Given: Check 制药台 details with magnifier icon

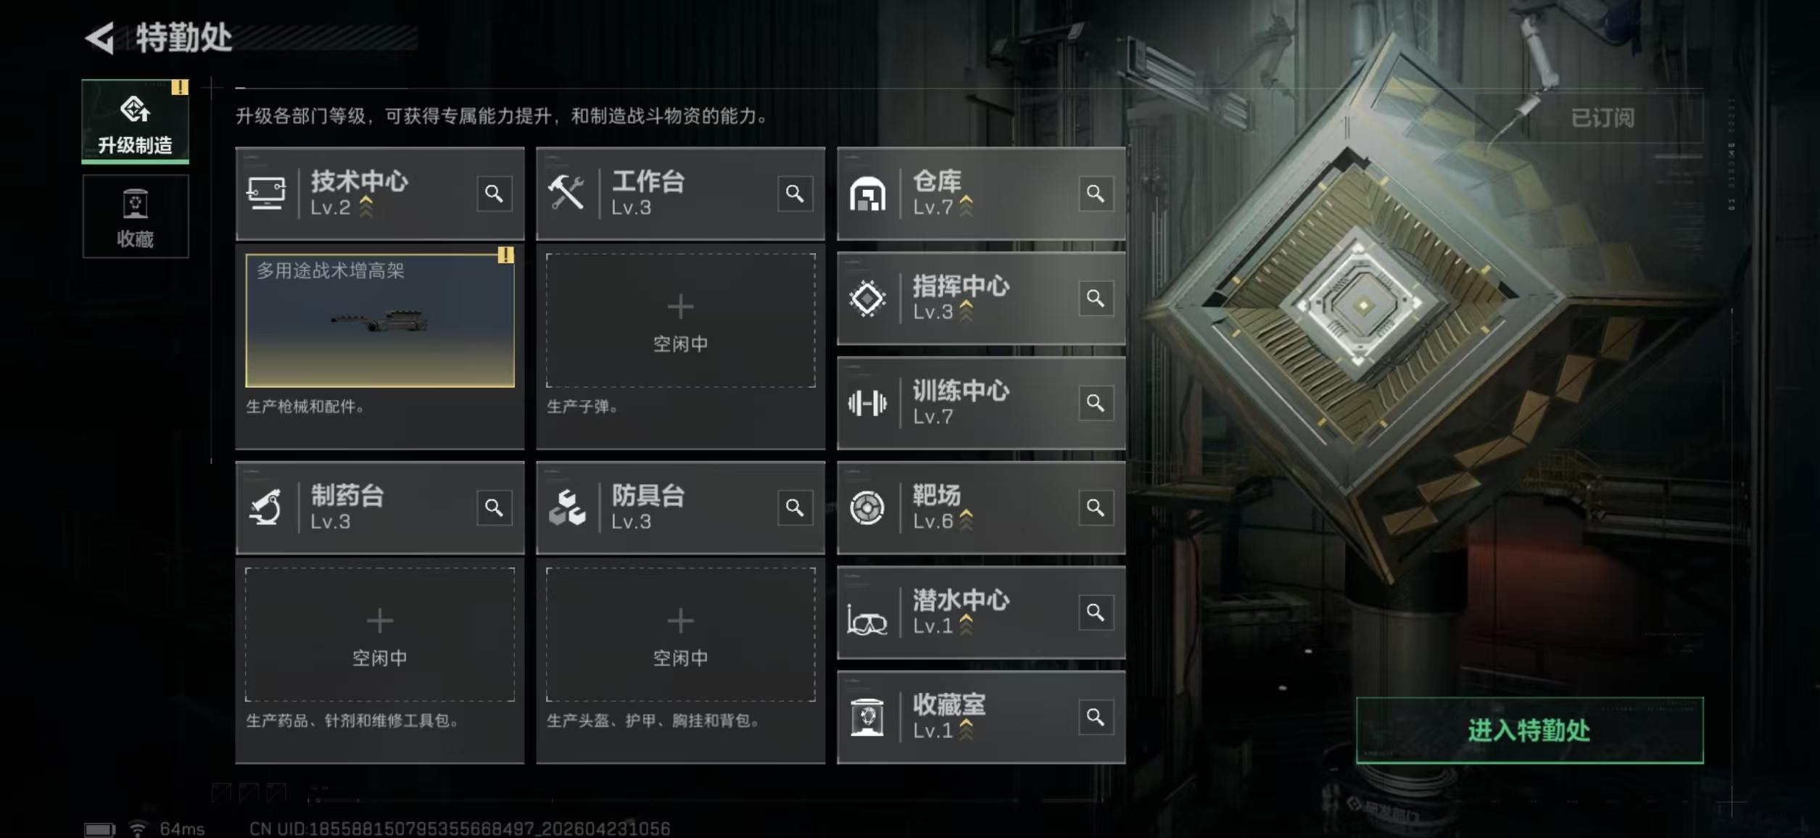Looking at the screenshot, I should [x=494, y=507].
